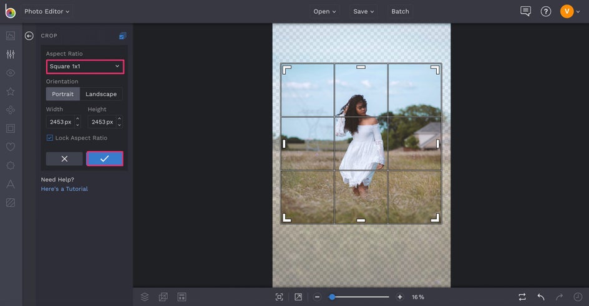Click the undo arrow icon
This screenshot has height=306, width=589.
pos(541,297)
